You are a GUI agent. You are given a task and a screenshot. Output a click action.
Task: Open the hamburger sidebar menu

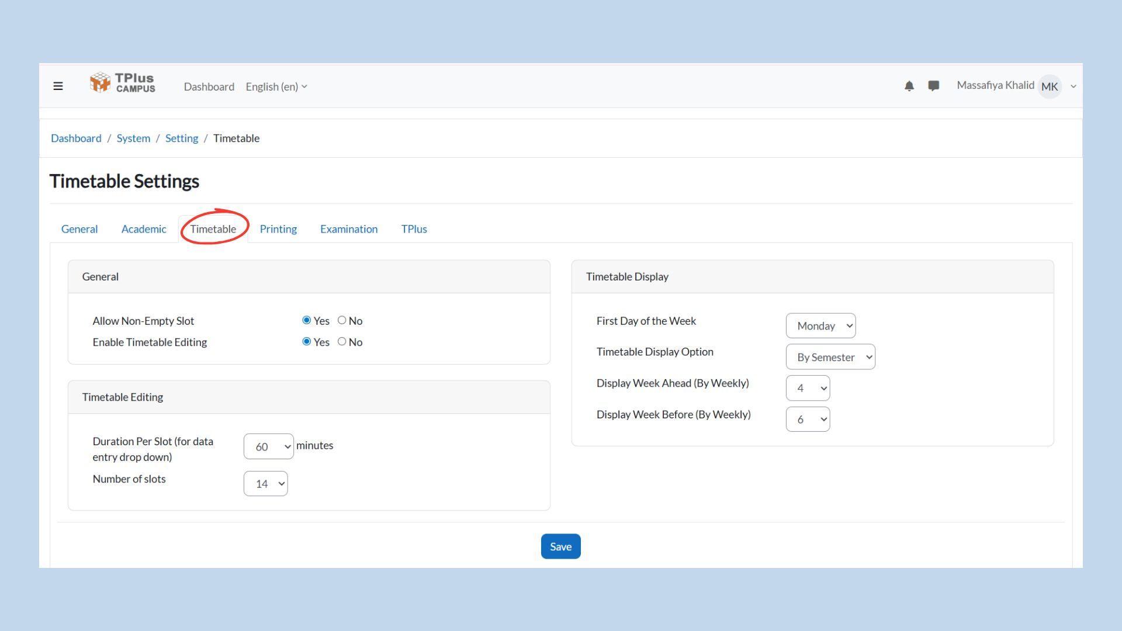coord(58,86)
